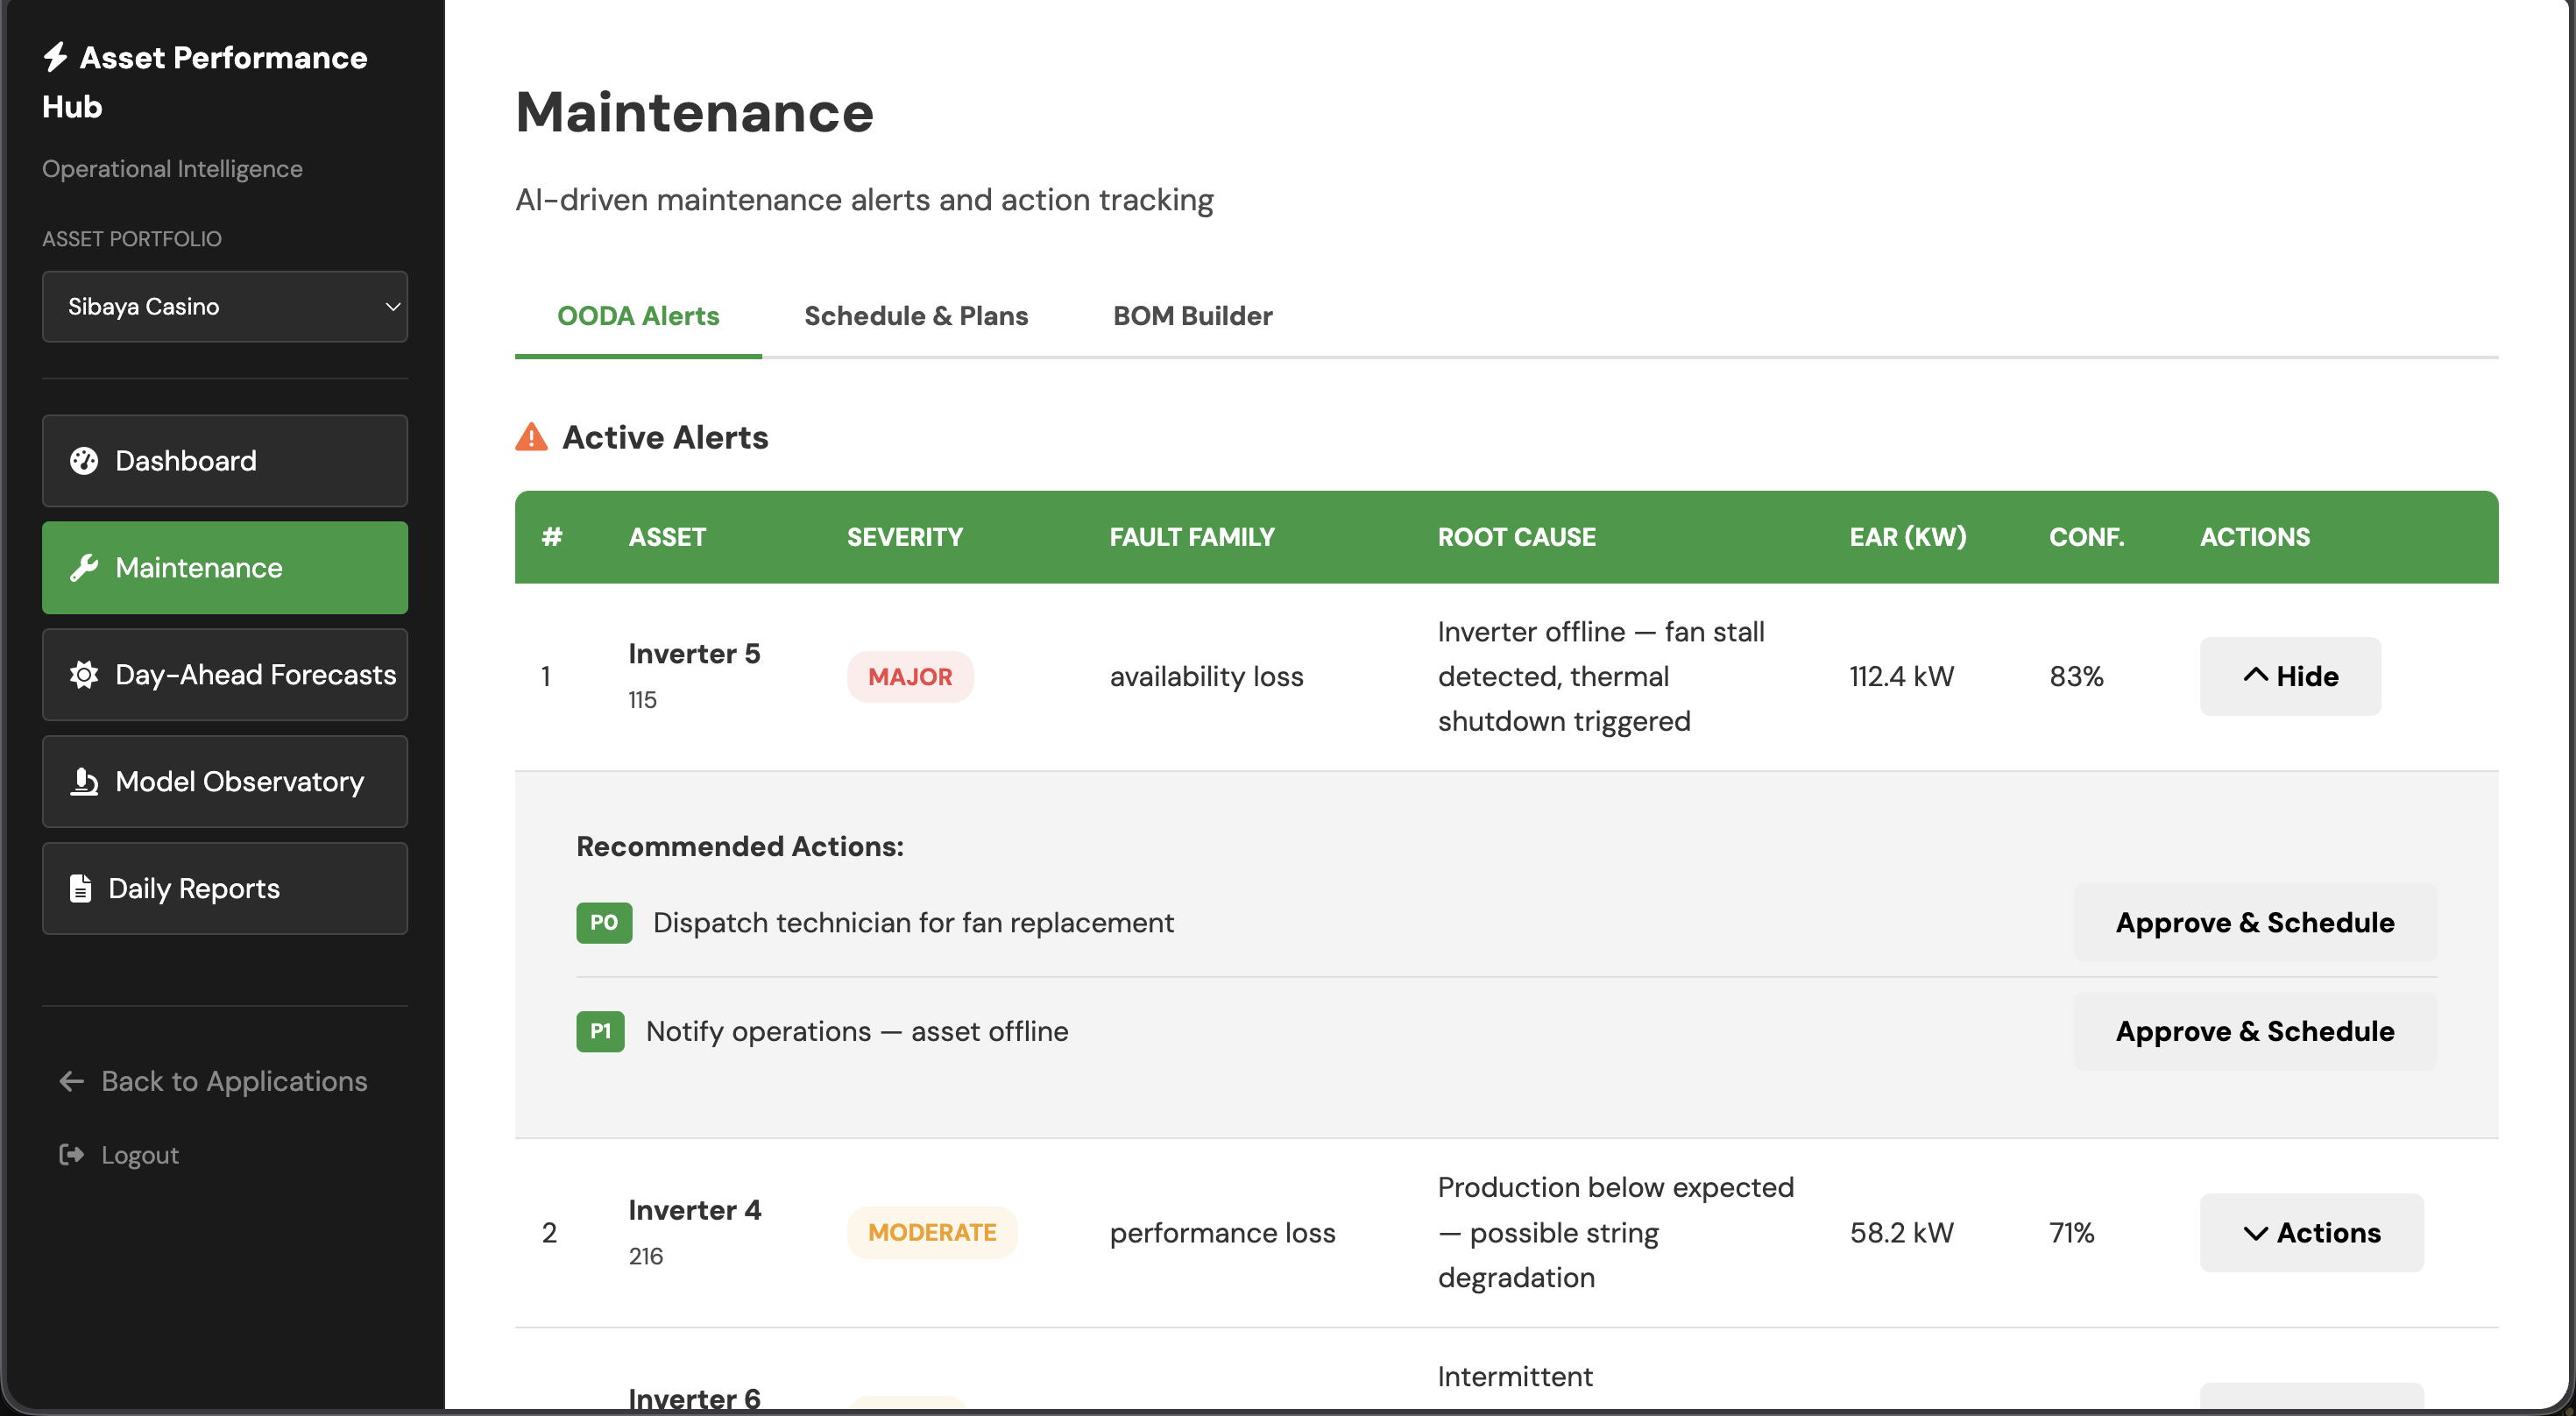2576x1416 pixels.
Task: Click the Inverter 6 asset name
Action: click(694, 1398)
